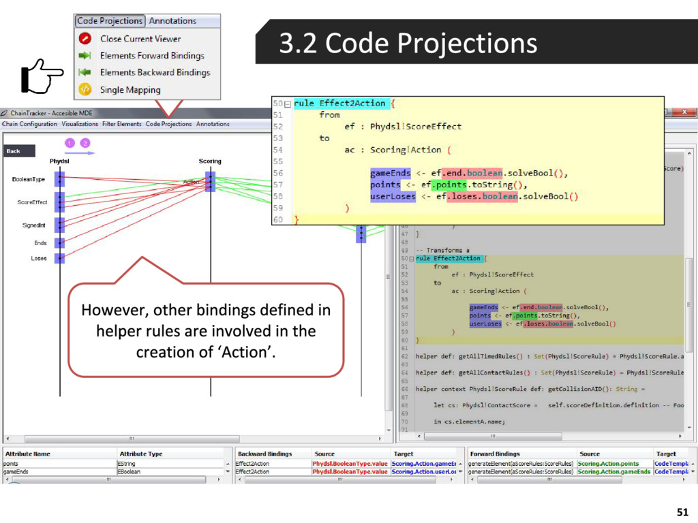Select the gameEnds attribute row
This screenshot has width=698, height=523.
pos(113,471)
